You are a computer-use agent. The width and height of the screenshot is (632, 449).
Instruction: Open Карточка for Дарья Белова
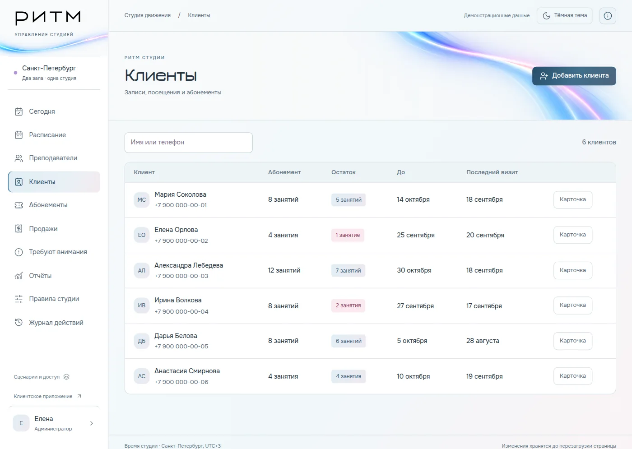click(x=573, y=341)
